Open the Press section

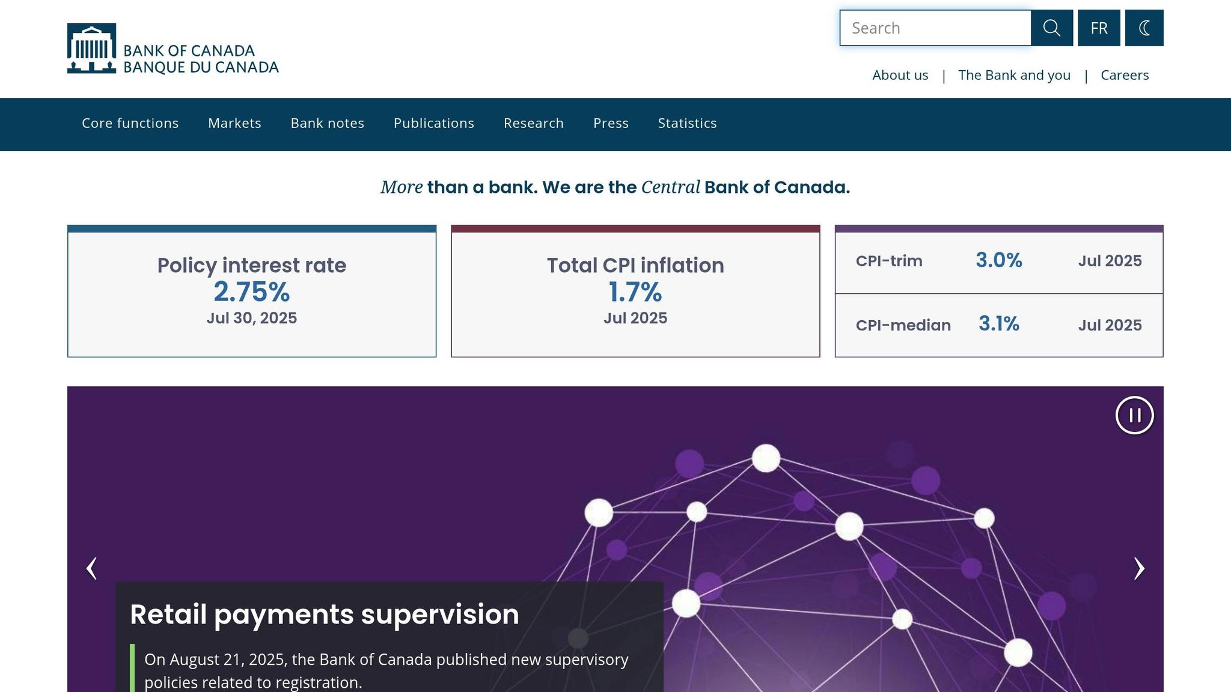pos(611,123)
